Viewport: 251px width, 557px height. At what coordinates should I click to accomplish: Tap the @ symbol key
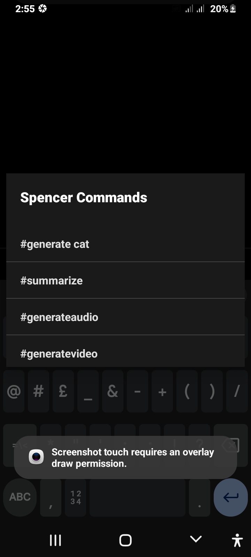pyautogui.click(x=14, y=391)
